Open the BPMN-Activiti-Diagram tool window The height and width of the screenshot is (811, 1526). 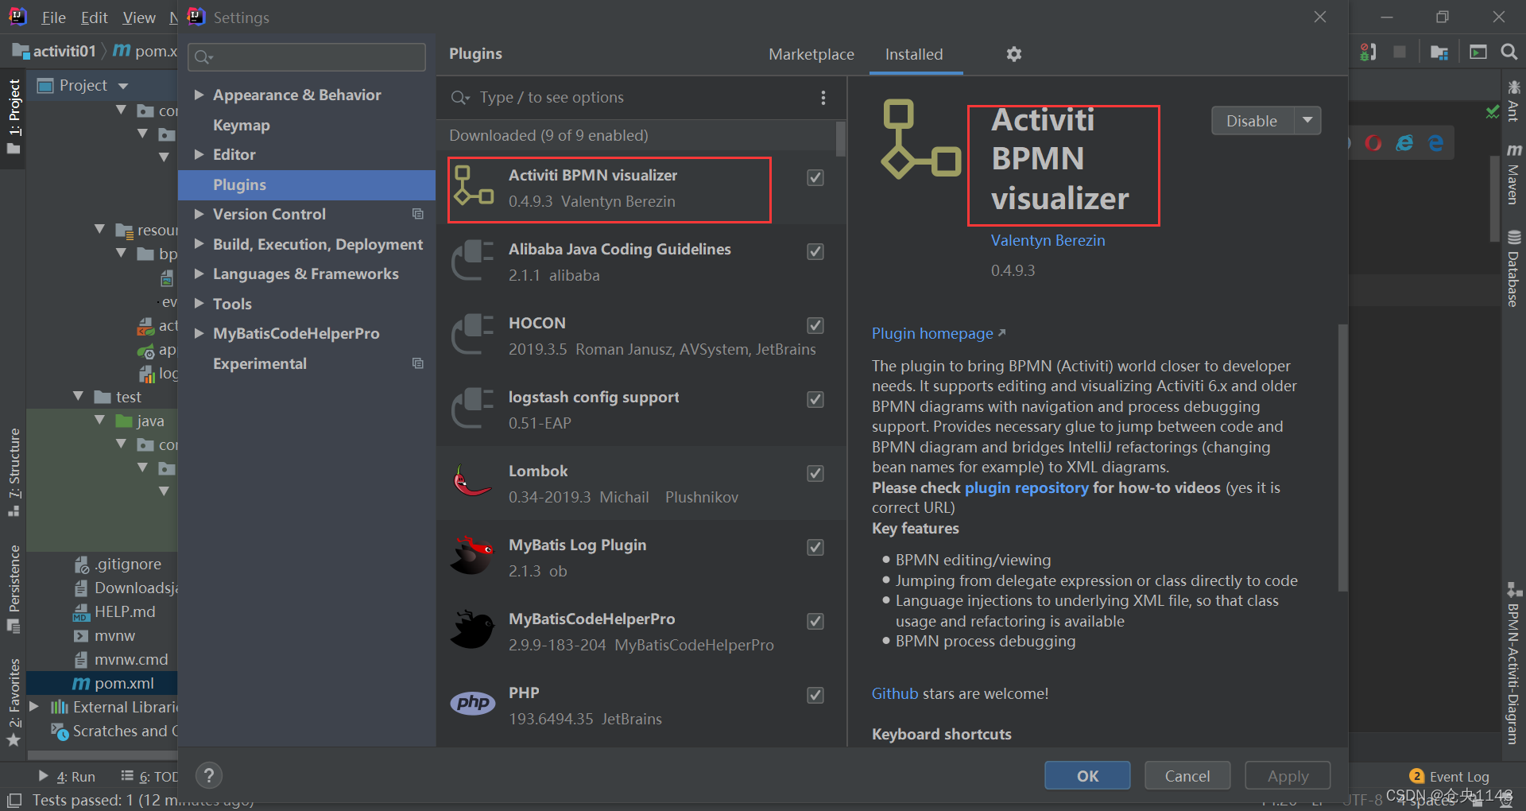[x=1513, y=664]
